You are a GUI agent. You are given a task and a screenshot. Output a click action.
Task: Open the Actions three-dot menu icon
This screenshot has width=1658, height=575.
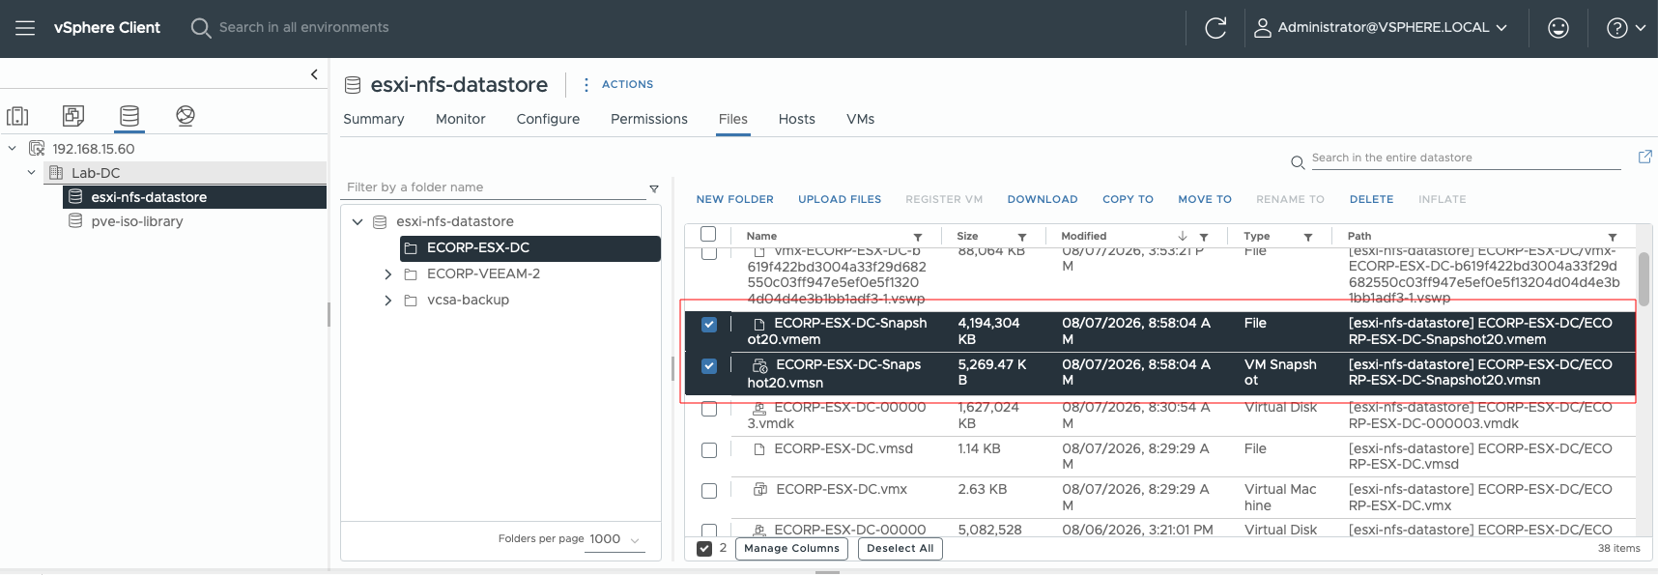[x=586, y=85]
